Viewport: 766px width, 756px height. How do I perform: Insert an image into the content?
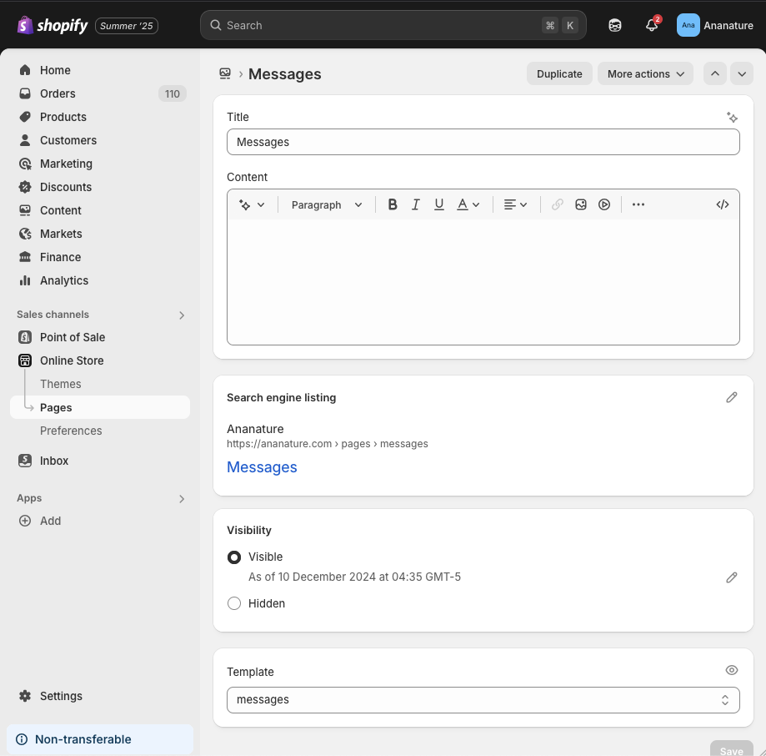tap(580, 204)
